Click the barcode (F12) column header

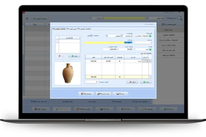point(69,38)
